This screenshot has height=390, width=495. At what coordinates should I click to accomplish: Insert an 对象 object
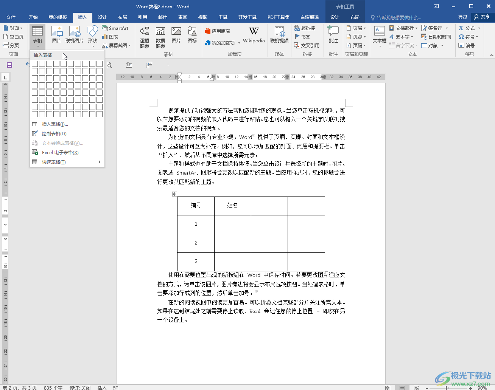coord(432,46)
